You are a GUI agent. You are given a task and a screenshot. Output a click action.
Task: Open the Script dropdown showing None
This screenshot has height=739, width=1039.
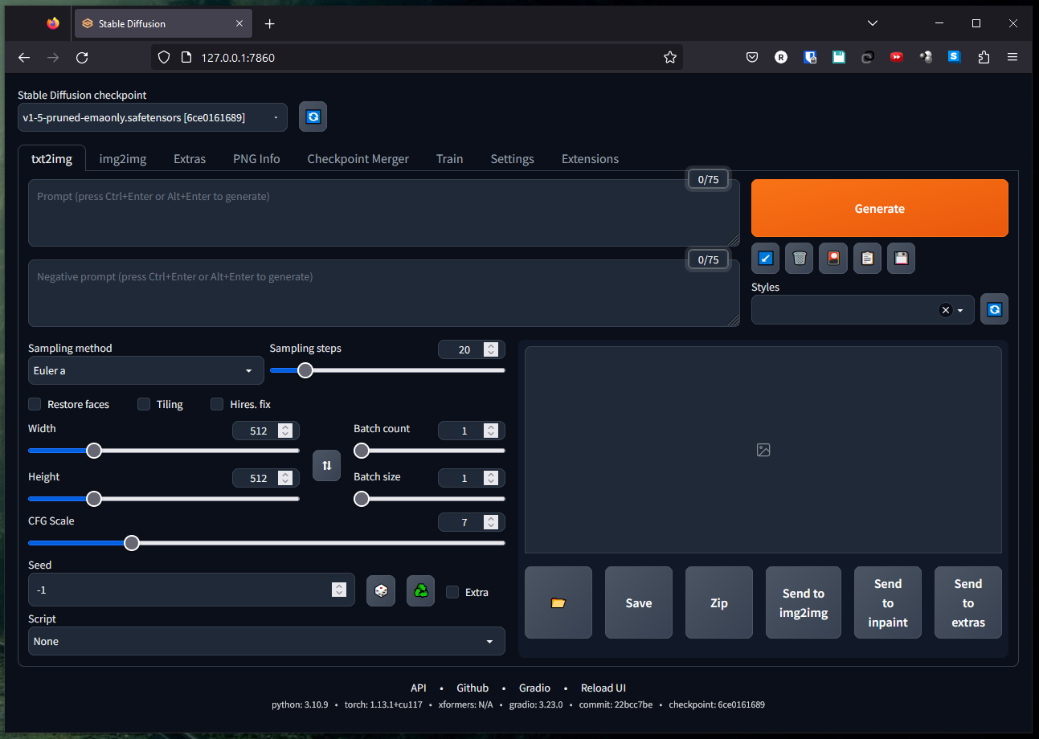[x=267, y=641]
